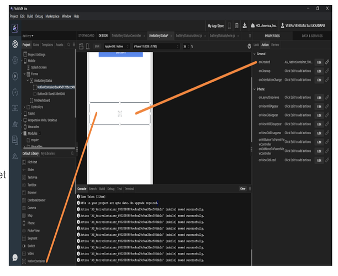Click Edit button for onOrientationChange
The width and height of the screenshot is (338, 276).
(319, 80)
